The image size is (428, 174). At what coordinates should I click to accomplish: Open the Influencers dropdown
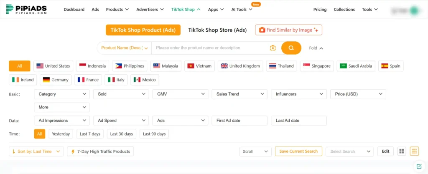point(299,94)
